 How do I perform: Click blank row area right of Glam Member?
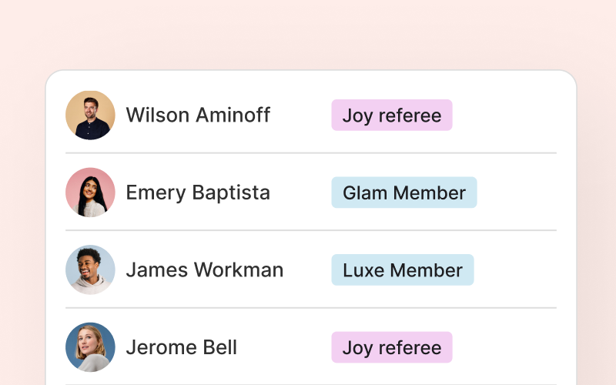click(516, 192)
